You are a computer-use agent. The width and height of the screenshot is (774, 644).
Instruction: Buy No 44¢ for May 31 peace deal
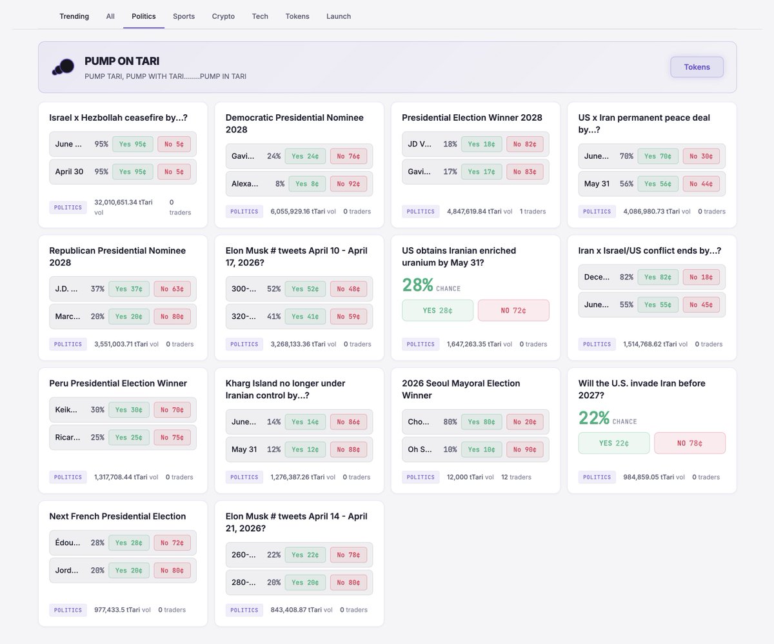pyautogui.click(x=701, y=184)
